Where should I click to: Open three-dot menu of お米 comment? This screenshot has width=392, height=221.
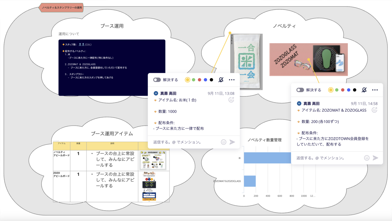(232, 80)
